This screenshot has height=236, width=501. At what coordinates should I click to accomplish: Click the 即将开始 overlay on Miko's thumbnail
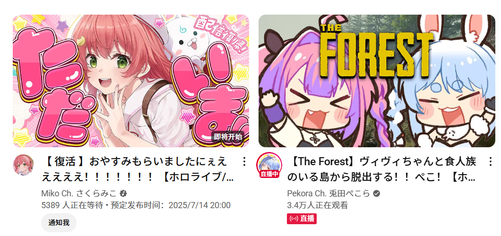tap(228, 137)
